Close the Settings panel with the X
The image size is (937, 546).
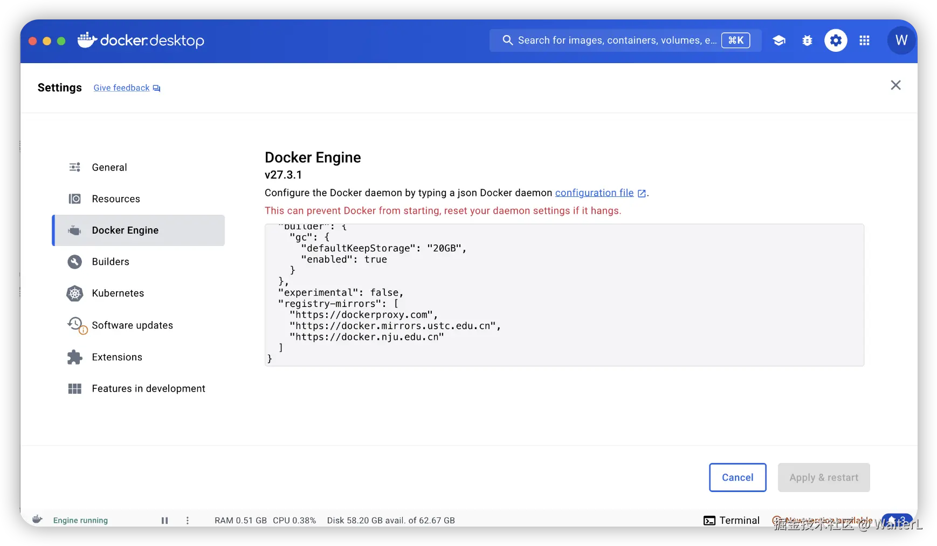(895, 85)
